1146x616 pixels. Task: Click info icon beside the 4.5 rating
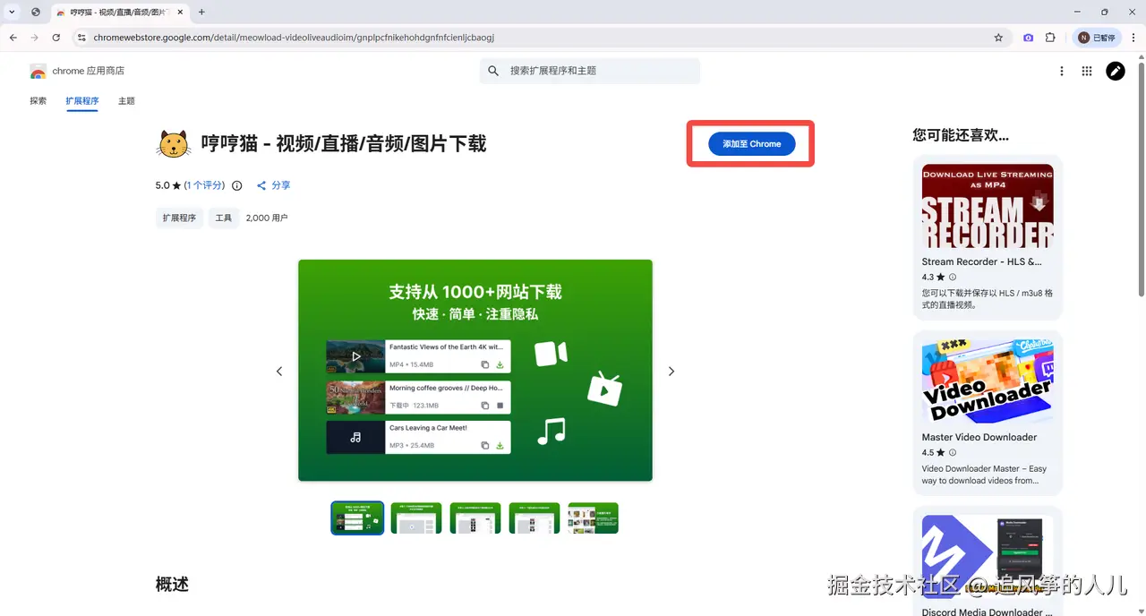tap(953, 453)
